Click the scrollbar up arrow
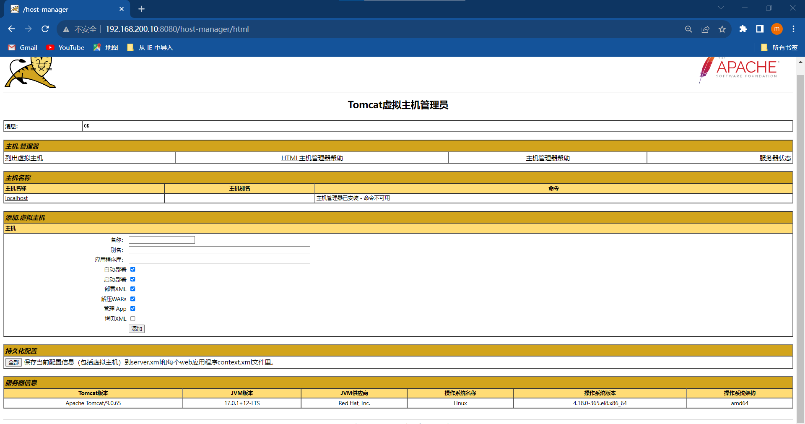 click(800, 62)
